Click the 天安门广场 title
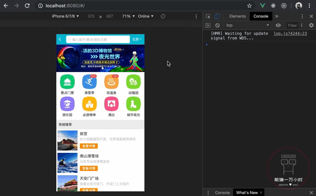Screen dimensions: 316x196 click(x=89, y=178)
